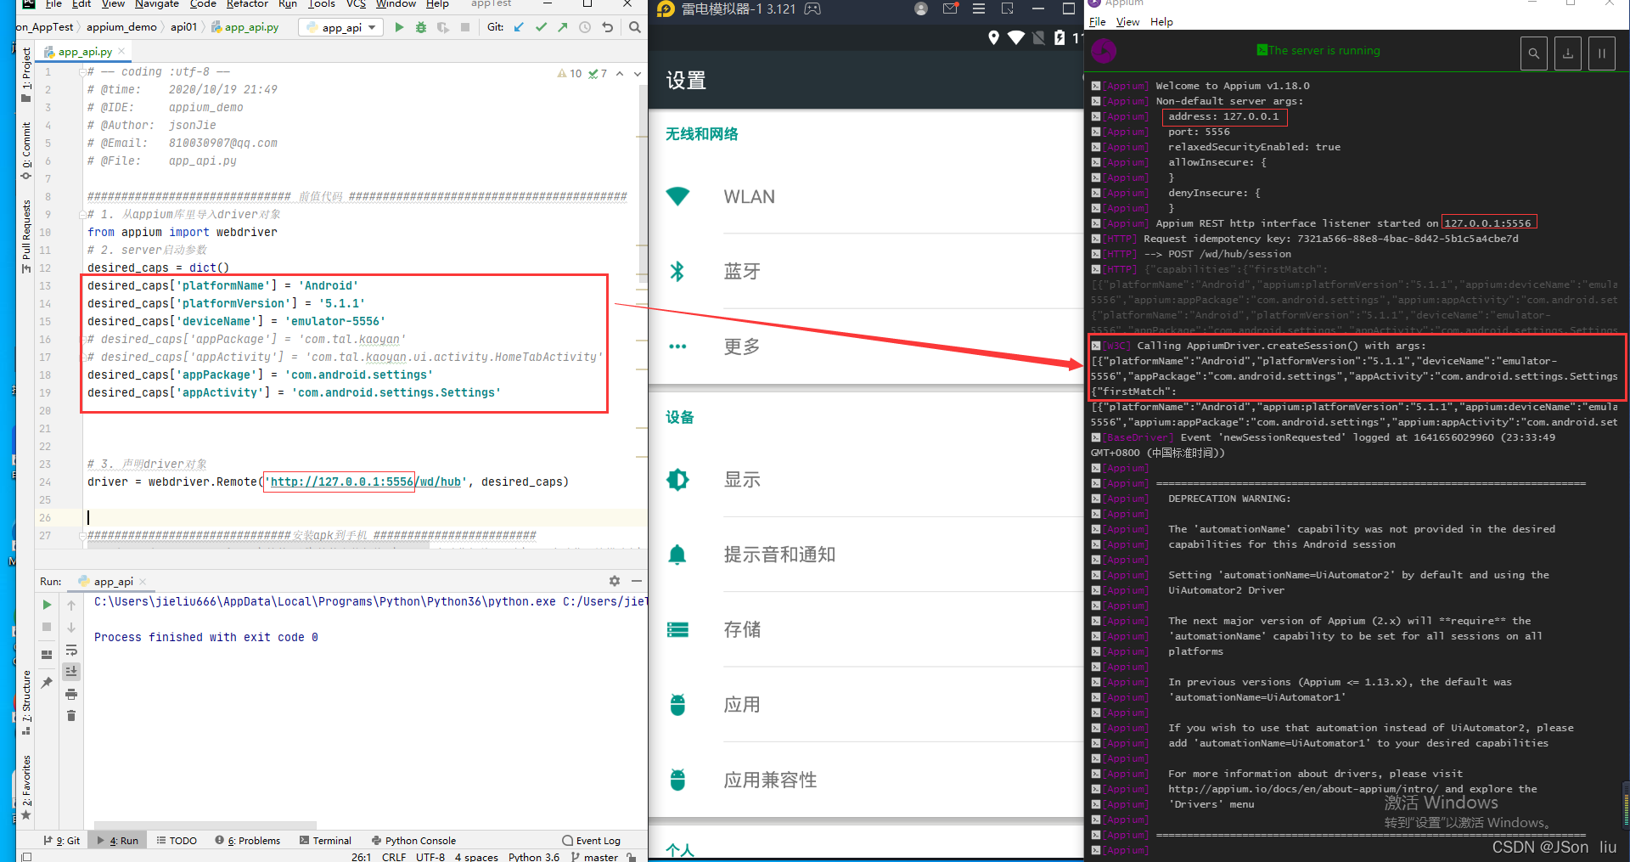Open WLAN settings in emulator
Screen dimensions: 1630x862
[866, 197]
